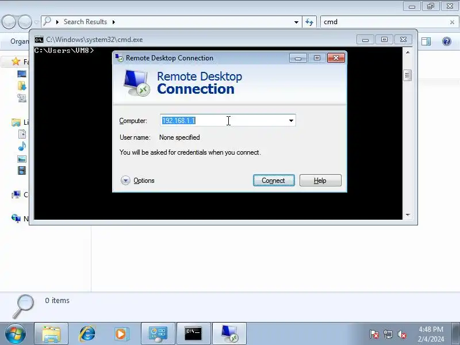Click the magnifier icon in the address bar

[47, 21]
